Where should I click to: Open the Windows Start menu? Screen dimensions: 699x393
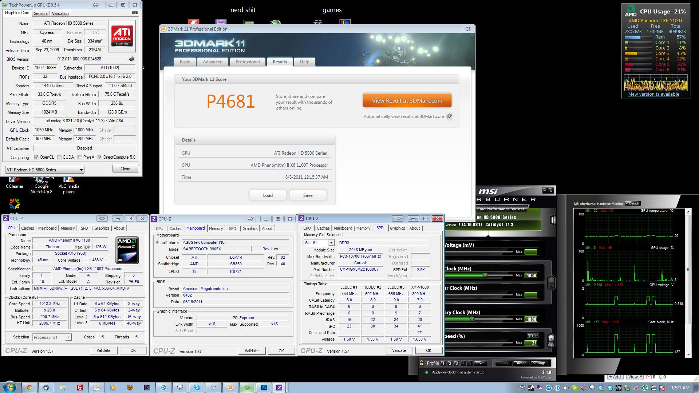(x=10, y=387)
